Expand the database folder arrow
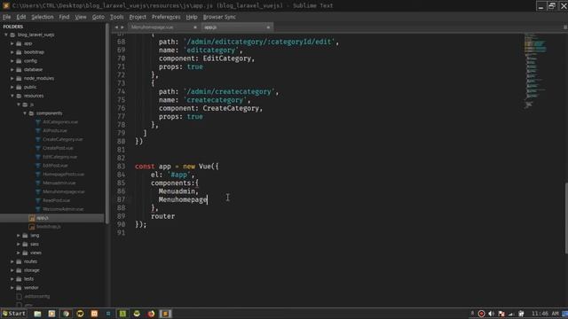 pyautogui.click(x=12, y=69)
